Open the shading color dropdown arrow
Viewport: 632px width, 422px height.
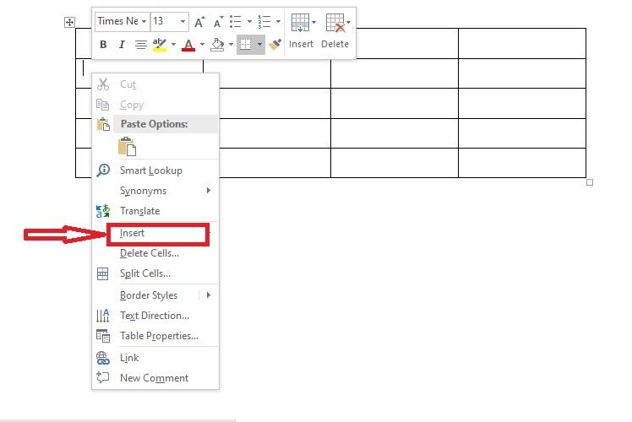click(231, 44)
